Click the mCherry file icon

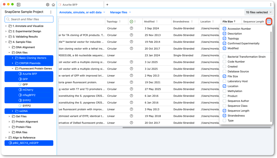[20, 90]
